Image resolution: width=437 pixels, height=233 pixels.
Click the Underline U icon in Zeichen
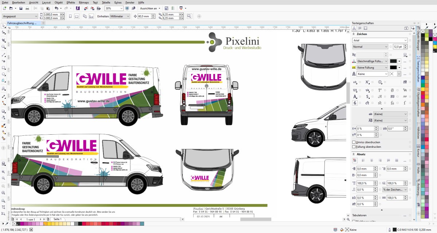[x=405, y=54]
